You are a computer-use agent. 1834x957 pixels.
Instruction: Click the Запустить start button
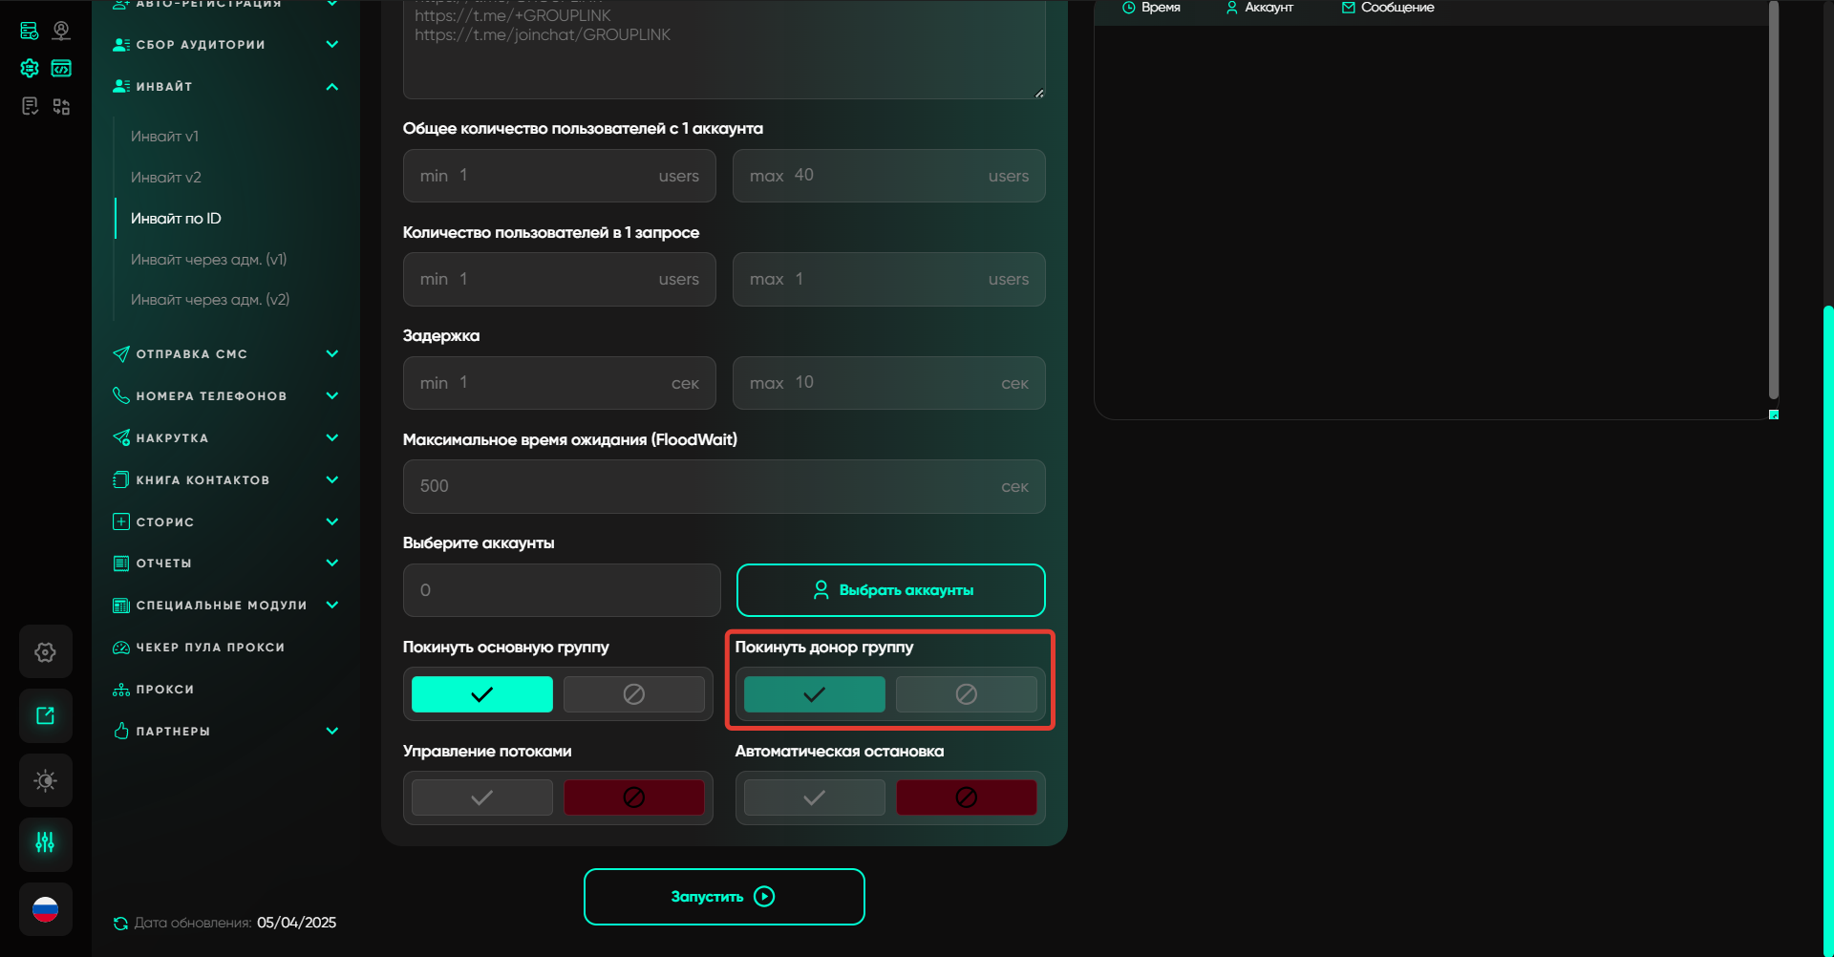click(724, 897)
